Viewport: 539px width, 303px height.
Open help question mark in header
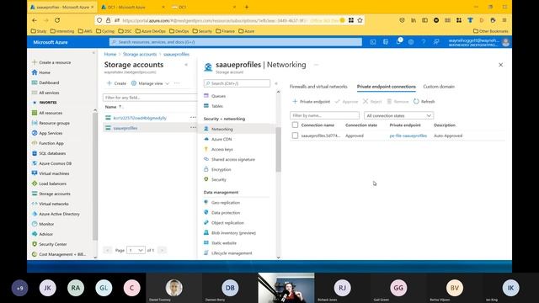(424, 42)
